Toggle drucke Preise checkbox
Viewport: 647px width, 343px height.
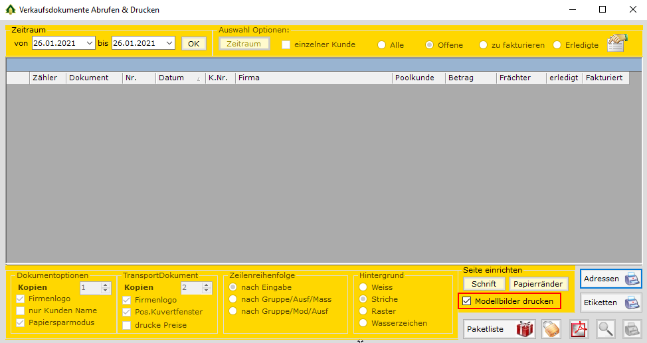[x=127, y=325]
